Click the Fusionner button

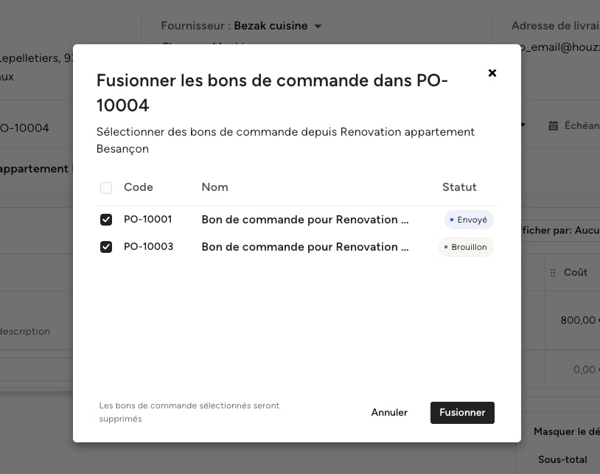click(x=462, y=412)
